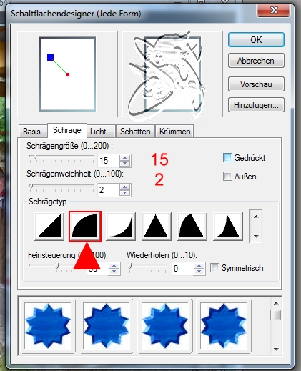
Task: Select the convex rounded bevel type
Action: click(x=85, y=227)
